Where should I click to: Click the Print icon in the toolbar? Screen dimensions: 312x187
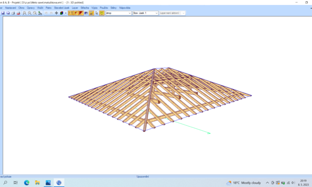click(x=13, y=13)
